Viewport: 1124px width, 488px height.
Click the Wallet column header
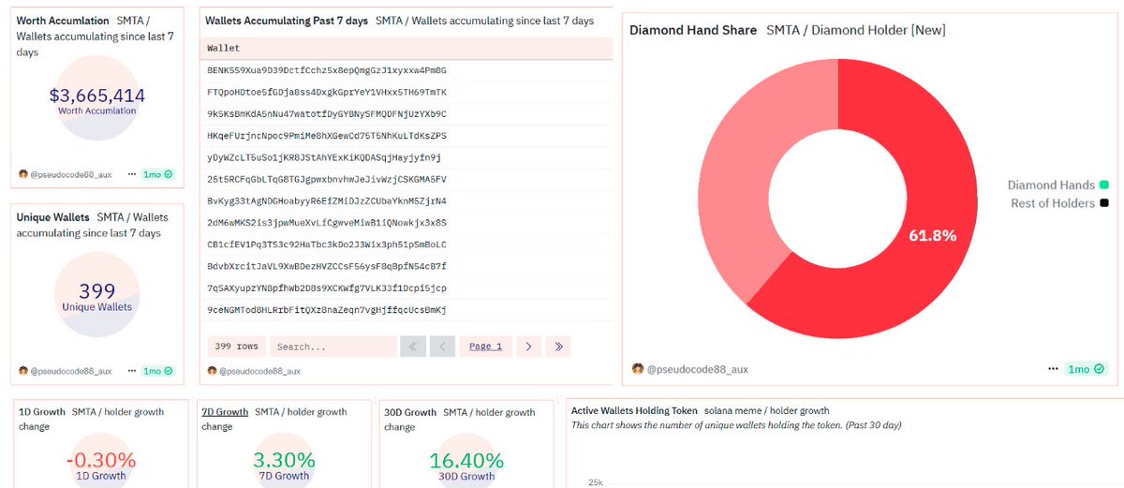point(406,48)
